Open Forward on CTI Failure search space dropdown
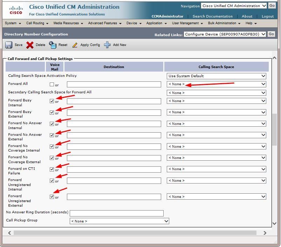This screenshot has width=281, height=247. coord(216,169)
